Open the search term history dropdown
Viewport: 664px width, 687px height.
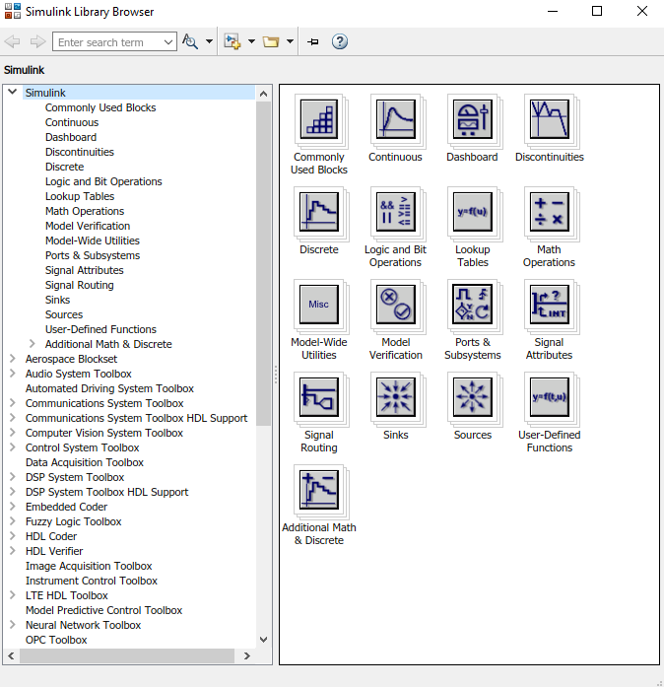tap(168, 42)
